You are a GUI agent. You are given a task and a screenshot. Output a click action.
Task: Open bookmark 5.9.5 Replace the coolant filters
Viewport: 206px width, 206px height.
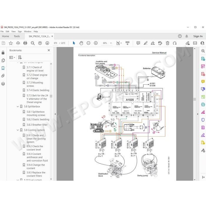point(36,174)
